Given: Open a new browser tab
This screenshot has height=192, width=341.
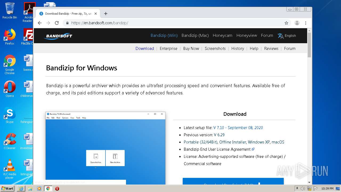Looking at the screenshot, I should (x=106, y=14).
